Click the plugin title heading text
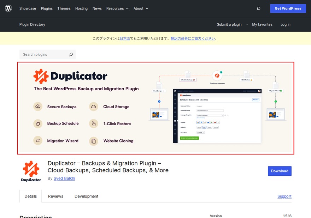This screenshot has height=218, width=311. pyautogui.click(x=108, y=167)
